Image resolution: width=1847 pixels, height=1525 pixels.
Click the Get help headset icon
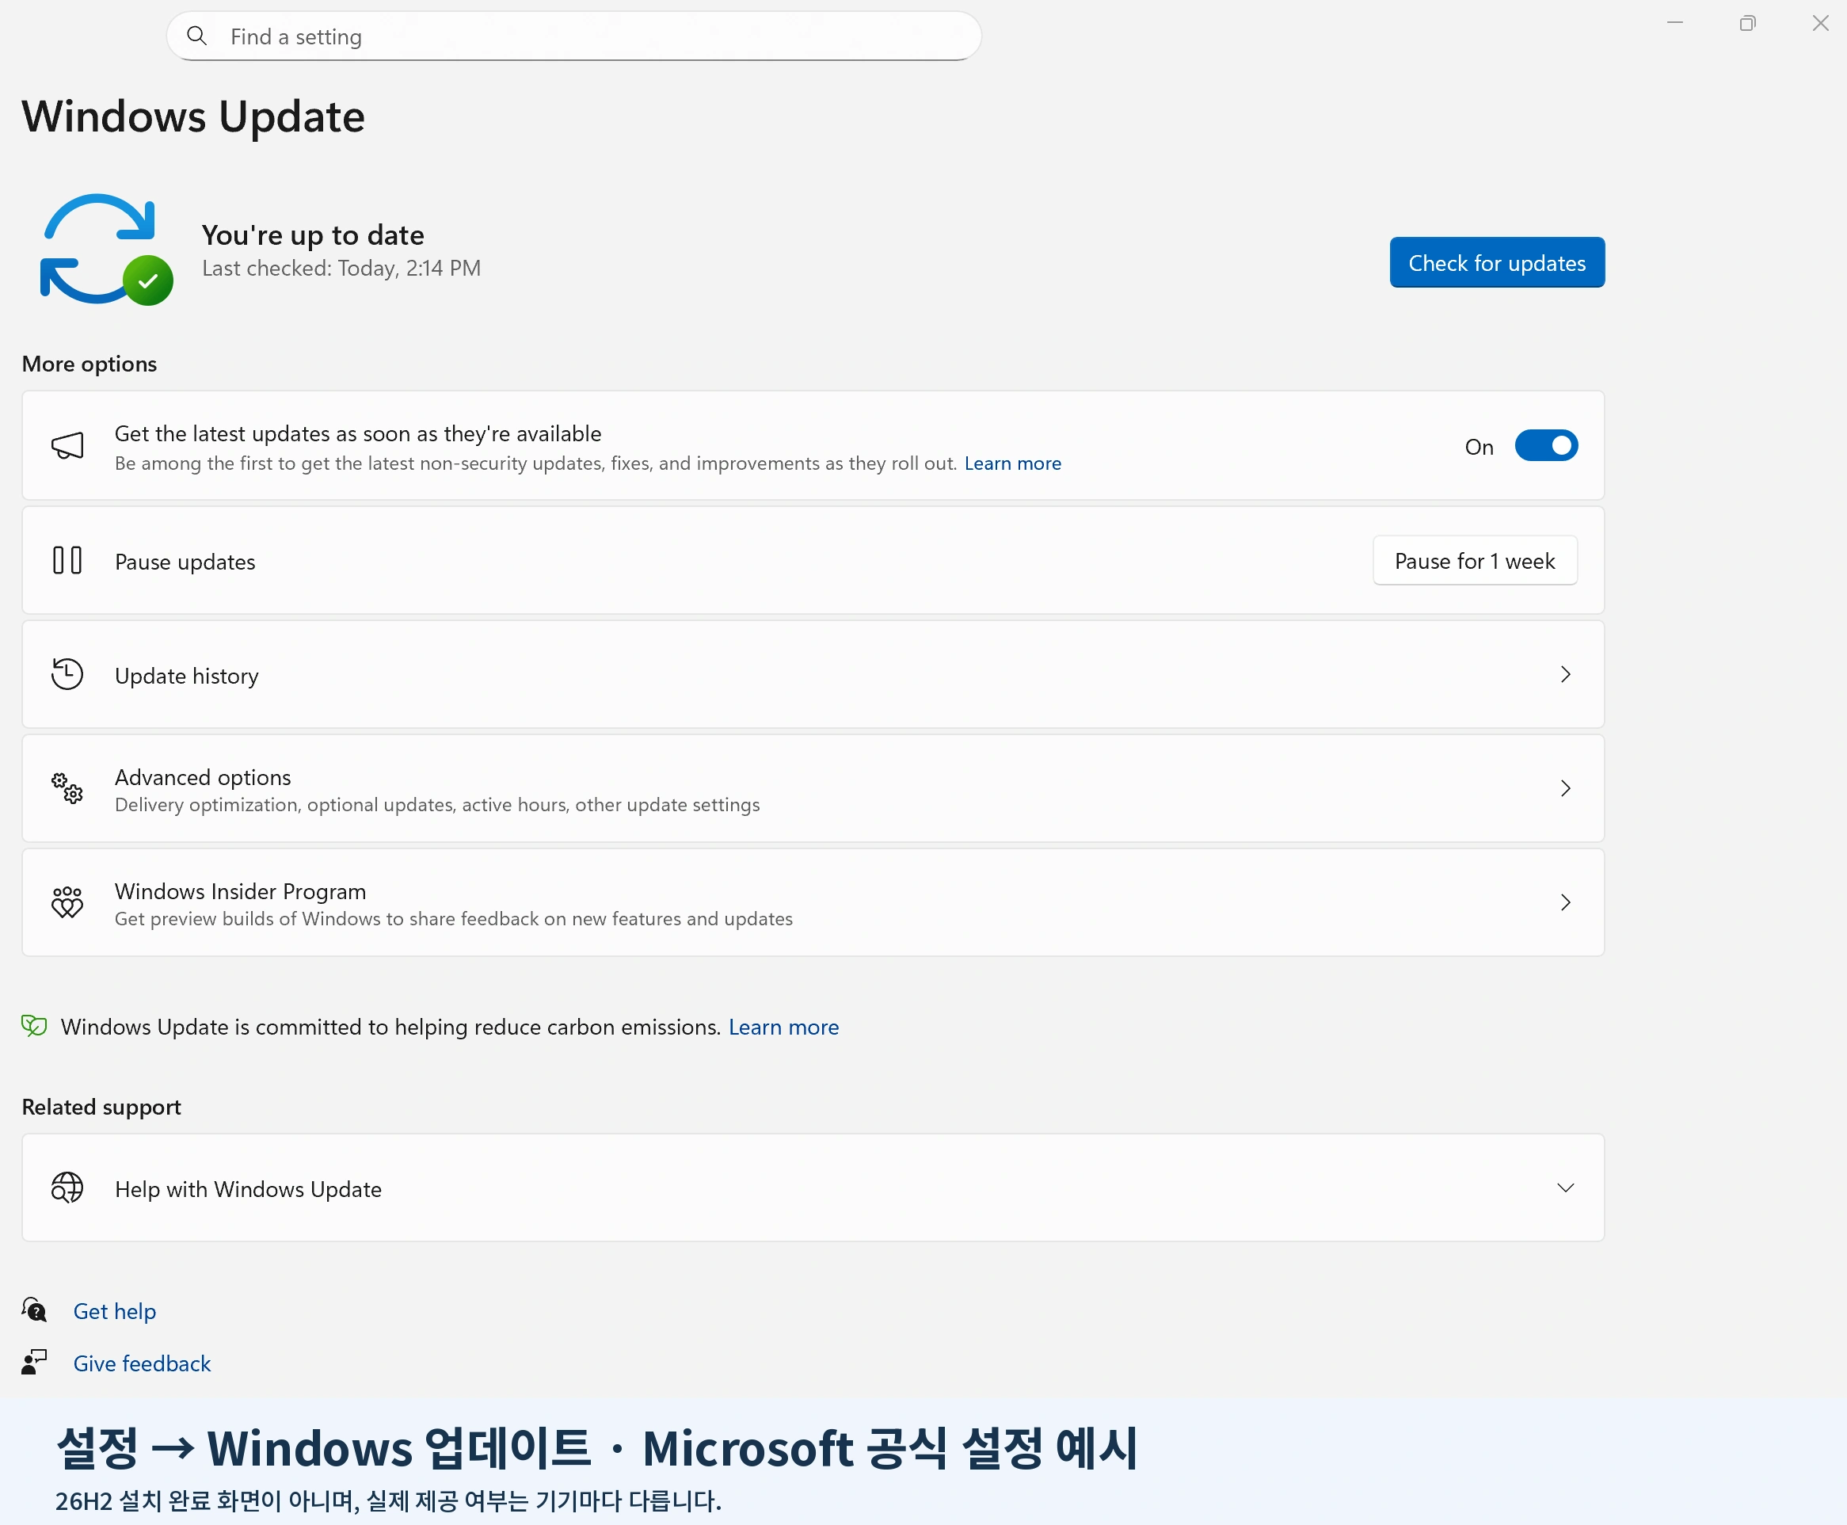(x=34, y=1310)
